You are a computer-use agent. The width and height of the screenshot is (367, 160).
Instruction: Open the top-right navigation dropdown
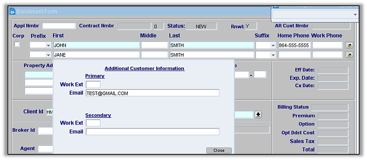(x=355, y=14)
